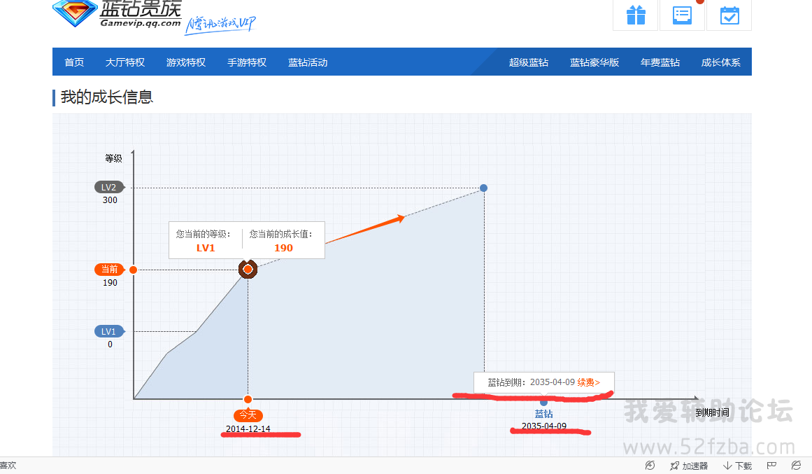
Task: Open 大厅特权 menu item
Action: (x=124, y=62)
